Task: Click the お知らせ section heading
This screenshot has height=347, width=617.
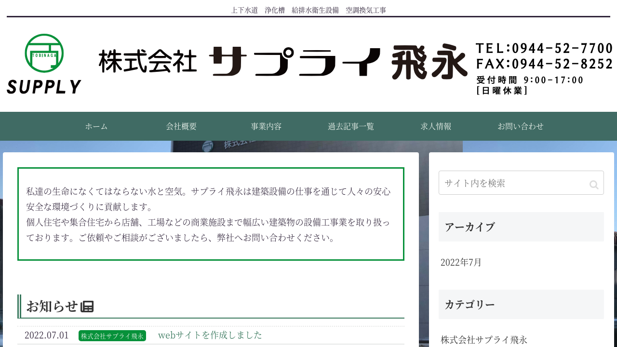Action: point(52,306)
